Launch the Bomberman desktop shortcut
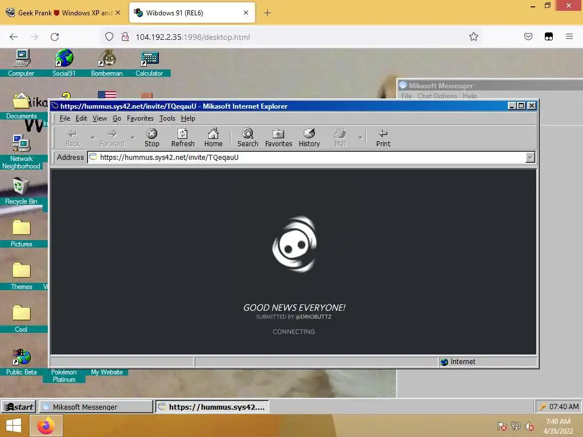 106,63
